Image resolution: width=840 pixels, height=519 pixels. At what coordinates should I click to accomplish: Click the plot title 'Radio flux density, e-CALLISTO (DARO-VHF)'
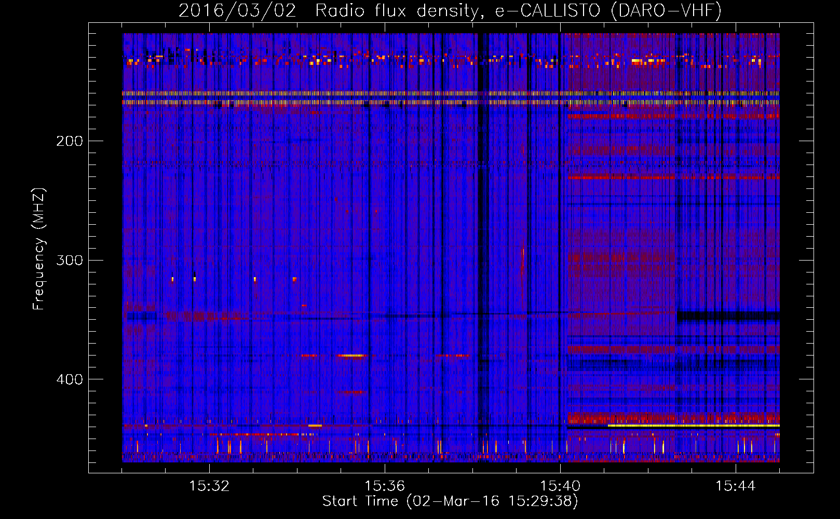click(518, 10)
